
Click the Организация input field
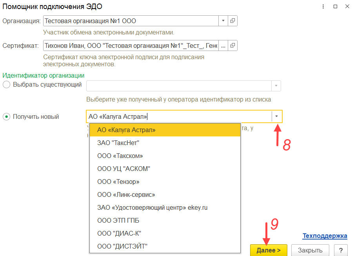(x=131, y=21)
